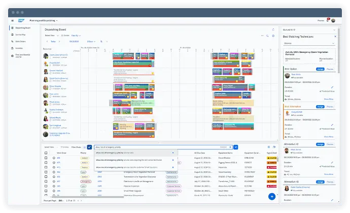Open Dispatching Board more options ellipsis

(262, 36)
